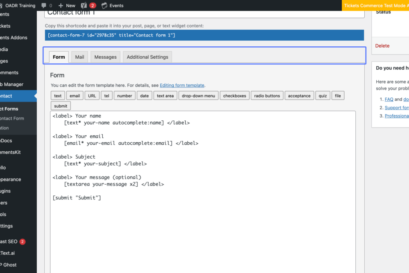Click the Delete link in Status box
Viewport: 409px width, 273px height.
pos(382,46)
